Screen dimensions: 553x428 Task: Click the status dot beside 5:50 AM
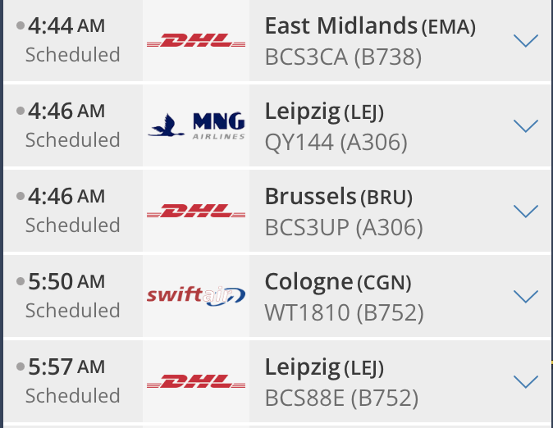21,281
